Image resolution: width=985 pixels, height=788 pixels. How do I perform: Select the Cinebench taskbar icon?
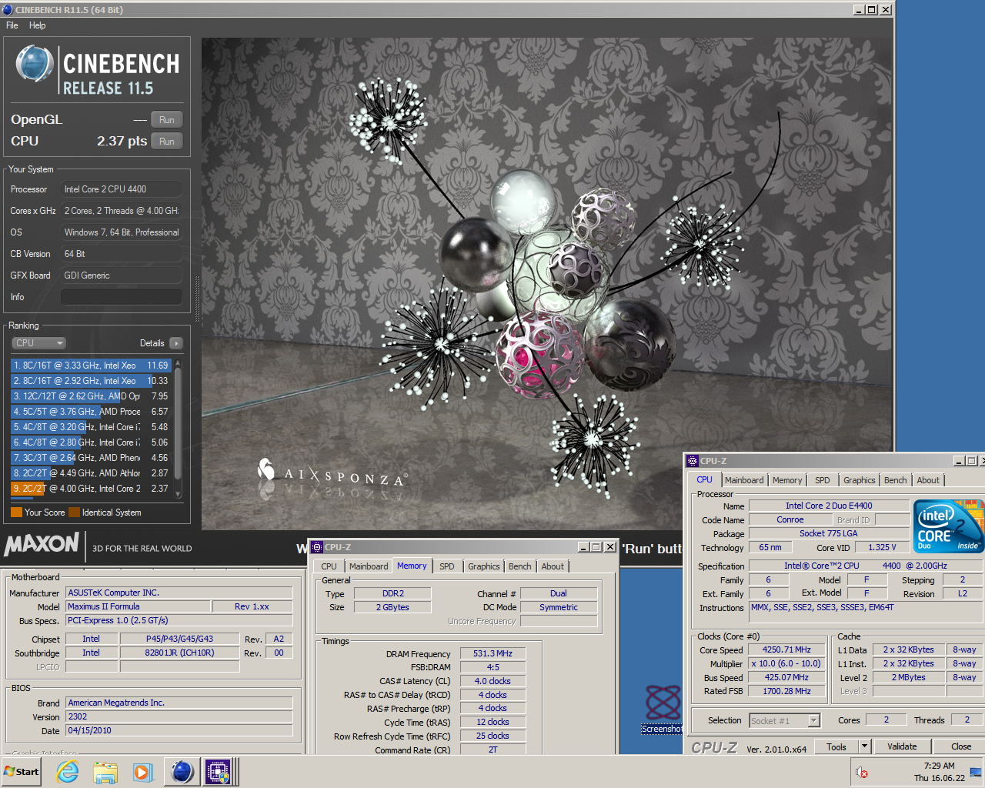click(182, 772)
